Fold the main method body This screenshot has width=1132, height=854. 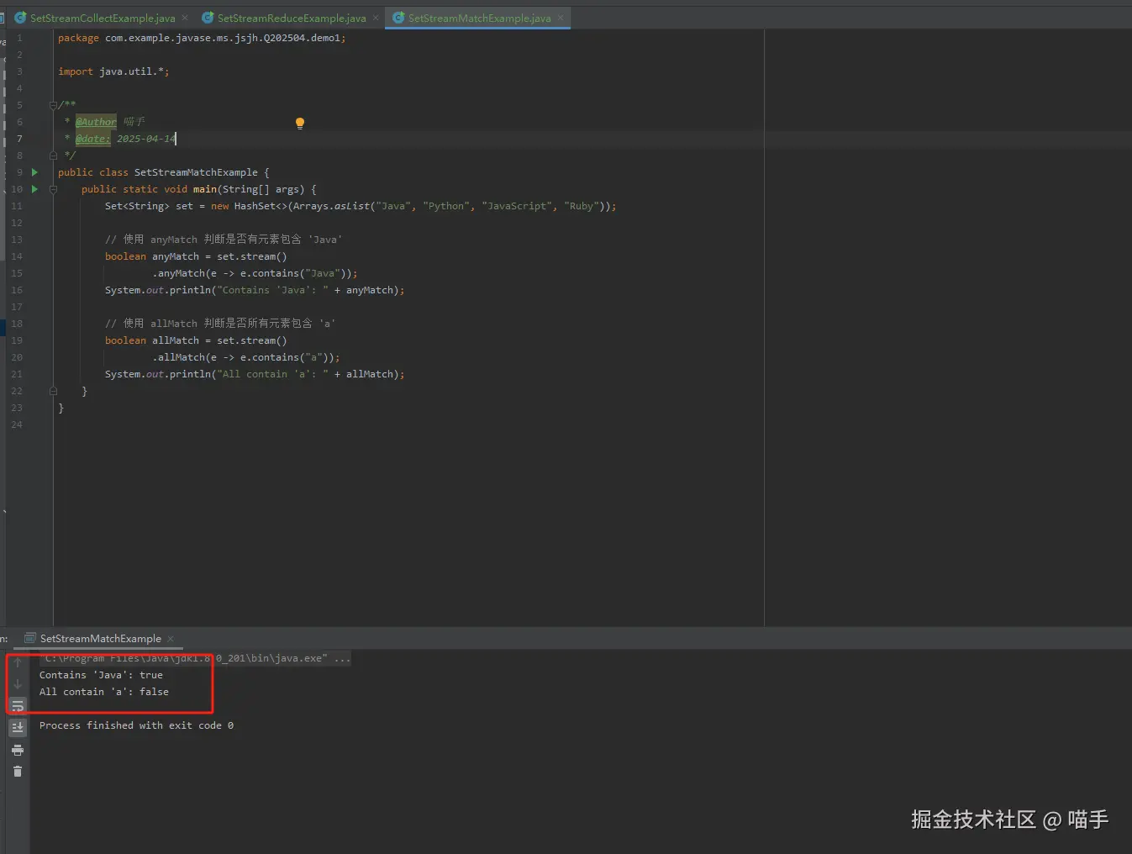(x=53, y=189)
